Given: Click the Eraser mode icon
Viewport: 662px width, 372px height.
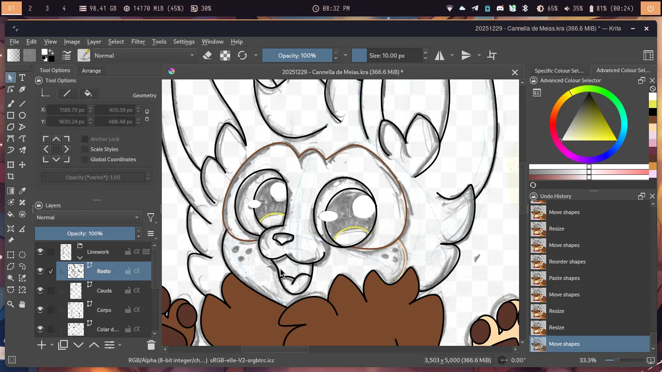Looking at the screenshot, I should pos(207,55).
